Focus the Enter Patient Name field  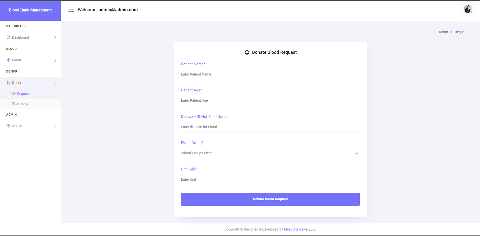click(270, 74)
